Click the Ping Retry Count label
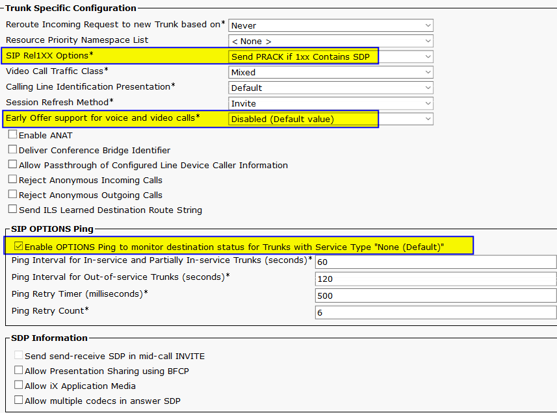The height and width of the screenshot is (413, 557). point(50,311)
